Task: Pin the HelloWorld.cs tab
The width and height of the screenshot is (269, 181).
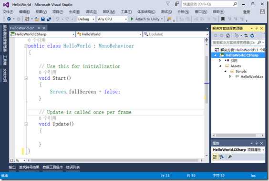Action: [39, 28]
